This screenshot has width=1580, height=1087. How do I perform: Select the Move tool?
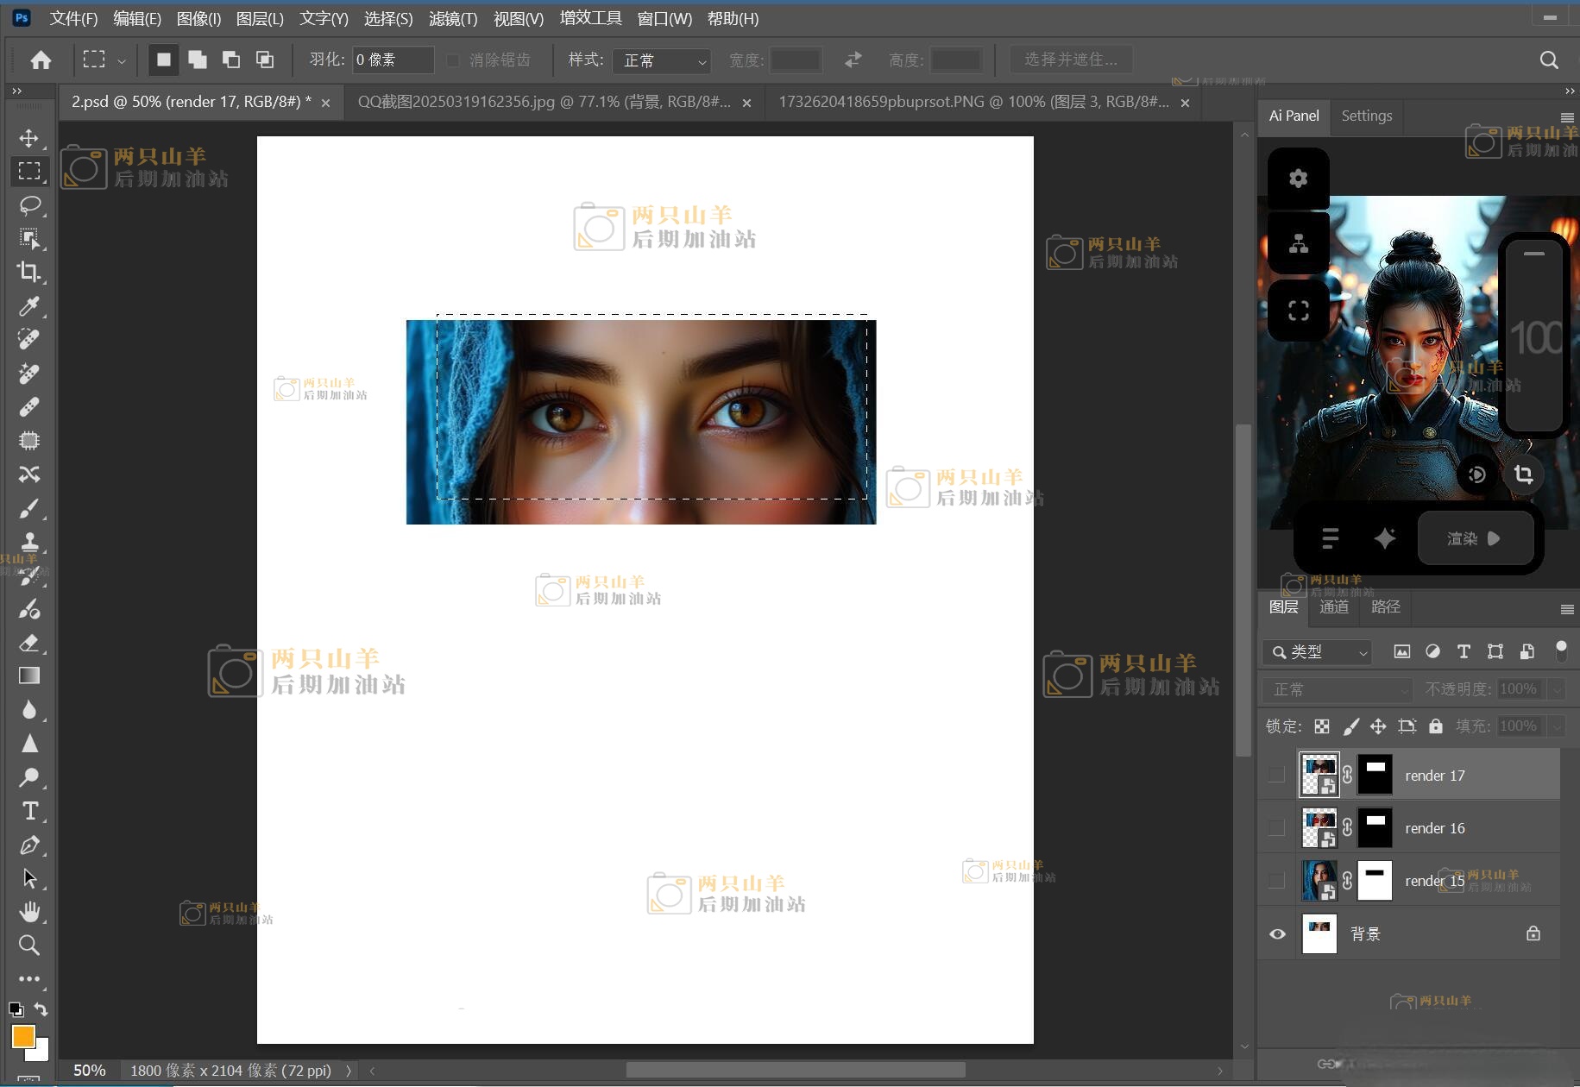click(28, 138)
